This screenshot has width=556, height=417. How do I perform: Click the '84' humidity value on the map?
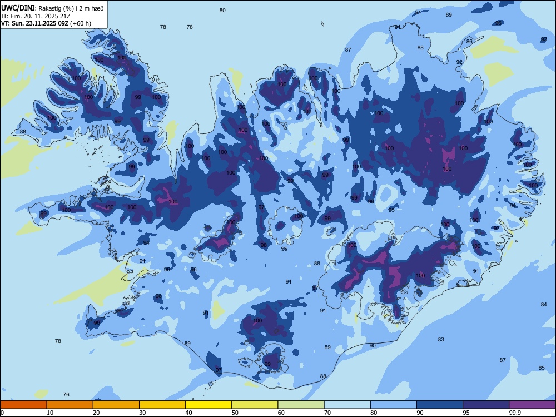(x=544, y=304)
